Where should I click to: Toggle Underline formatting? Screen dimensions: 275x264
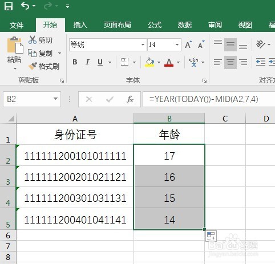coord(100,62)
